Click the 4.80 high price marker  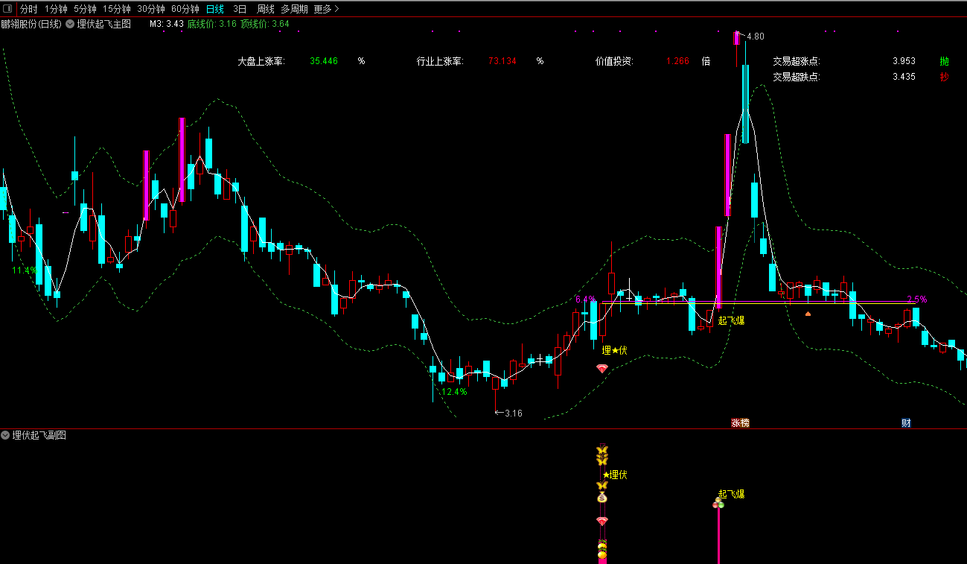pyautogui.click(x=755, y=37)
